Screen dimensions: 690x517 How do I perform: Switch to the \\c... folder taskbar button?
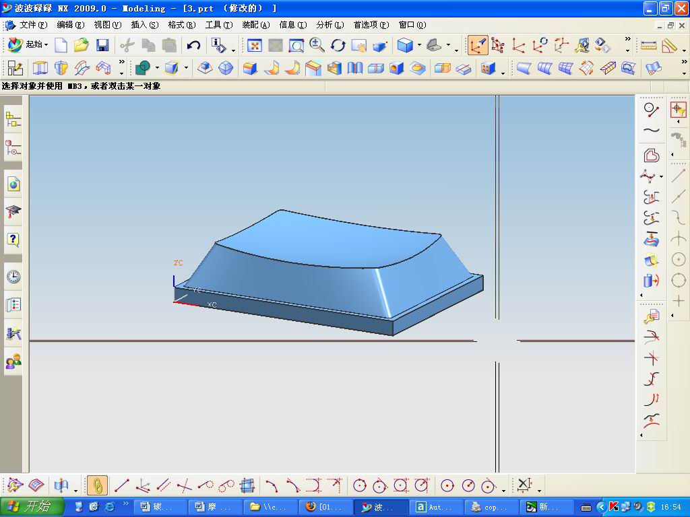click(270, 507)
